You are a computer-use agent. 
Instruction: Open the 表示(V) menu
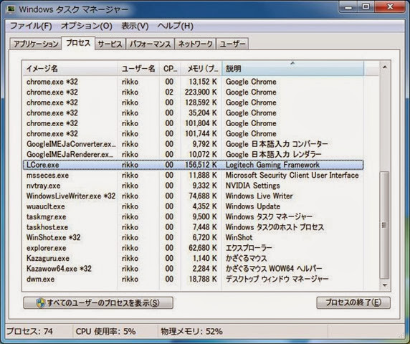[x=135, y=26]
